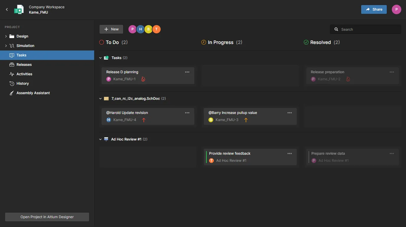
Task: Open the Release preparation card
Action: [353, 76]
